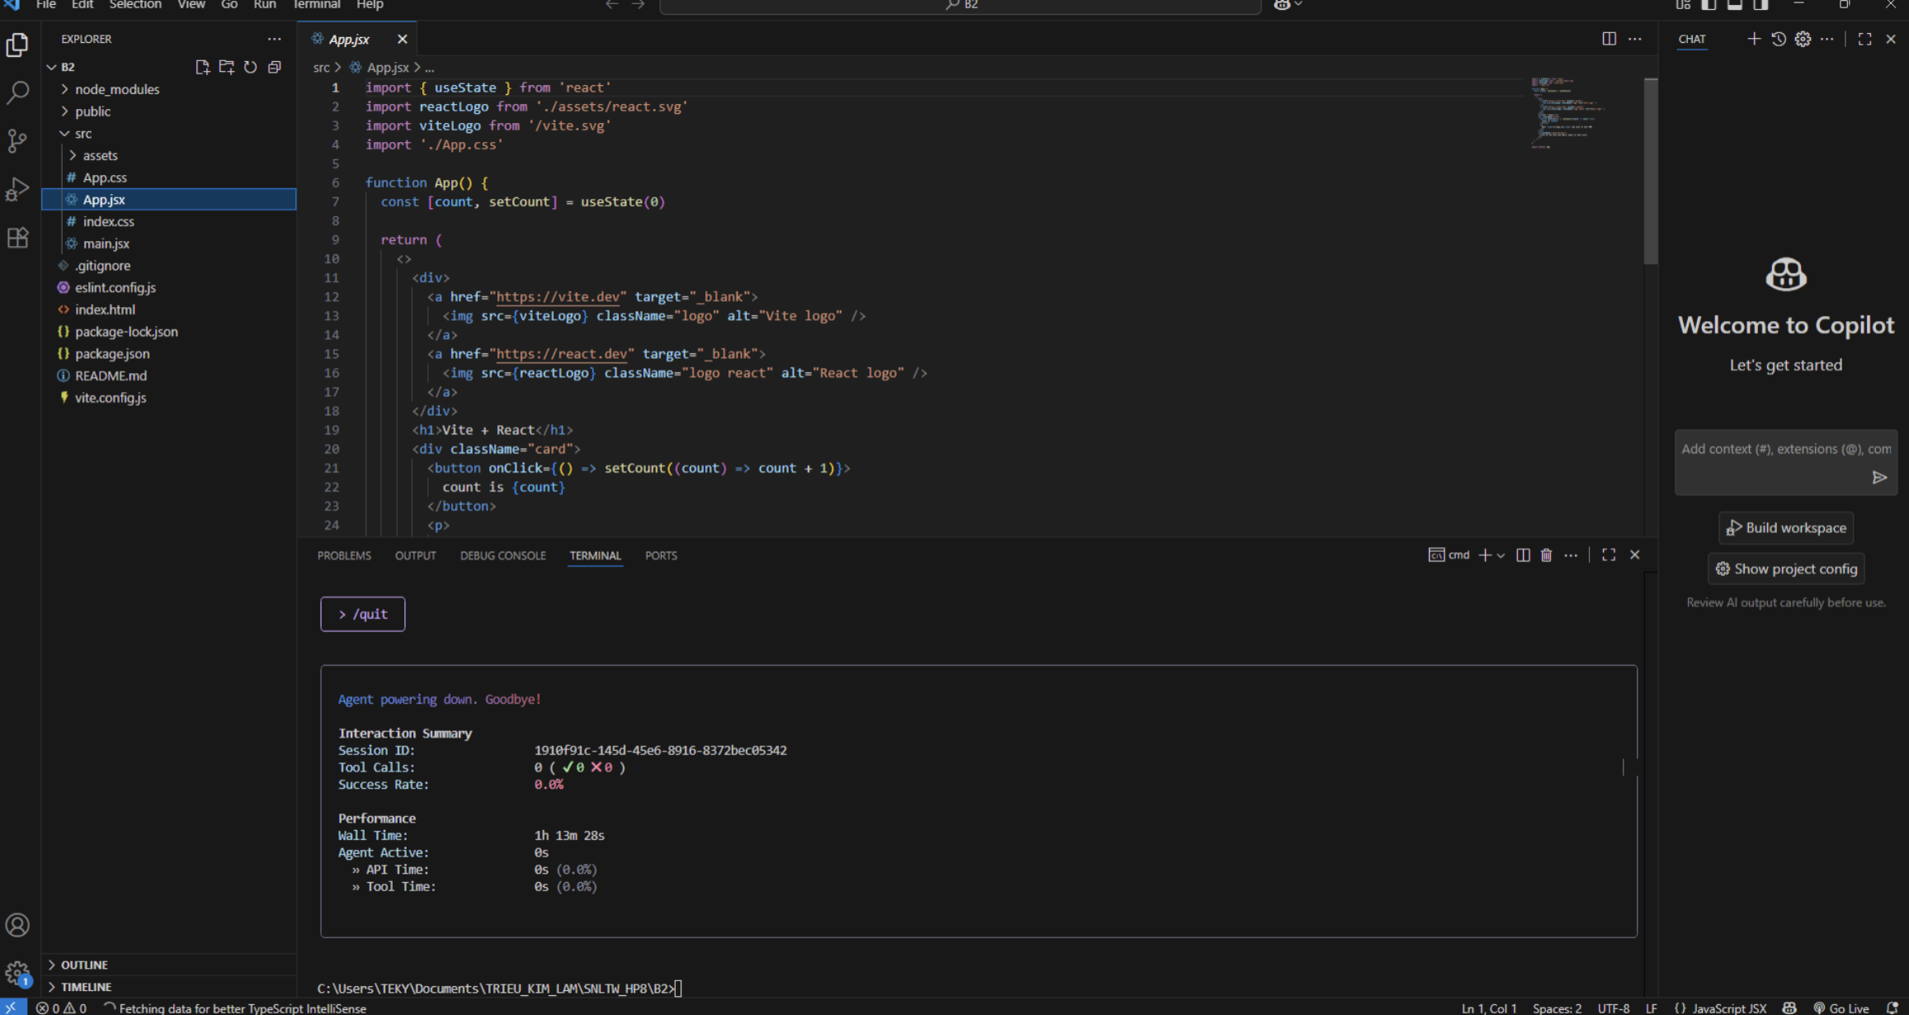1909x1015 pixels.
Task: Expand the node_modules folder
Action: point(116,89)
